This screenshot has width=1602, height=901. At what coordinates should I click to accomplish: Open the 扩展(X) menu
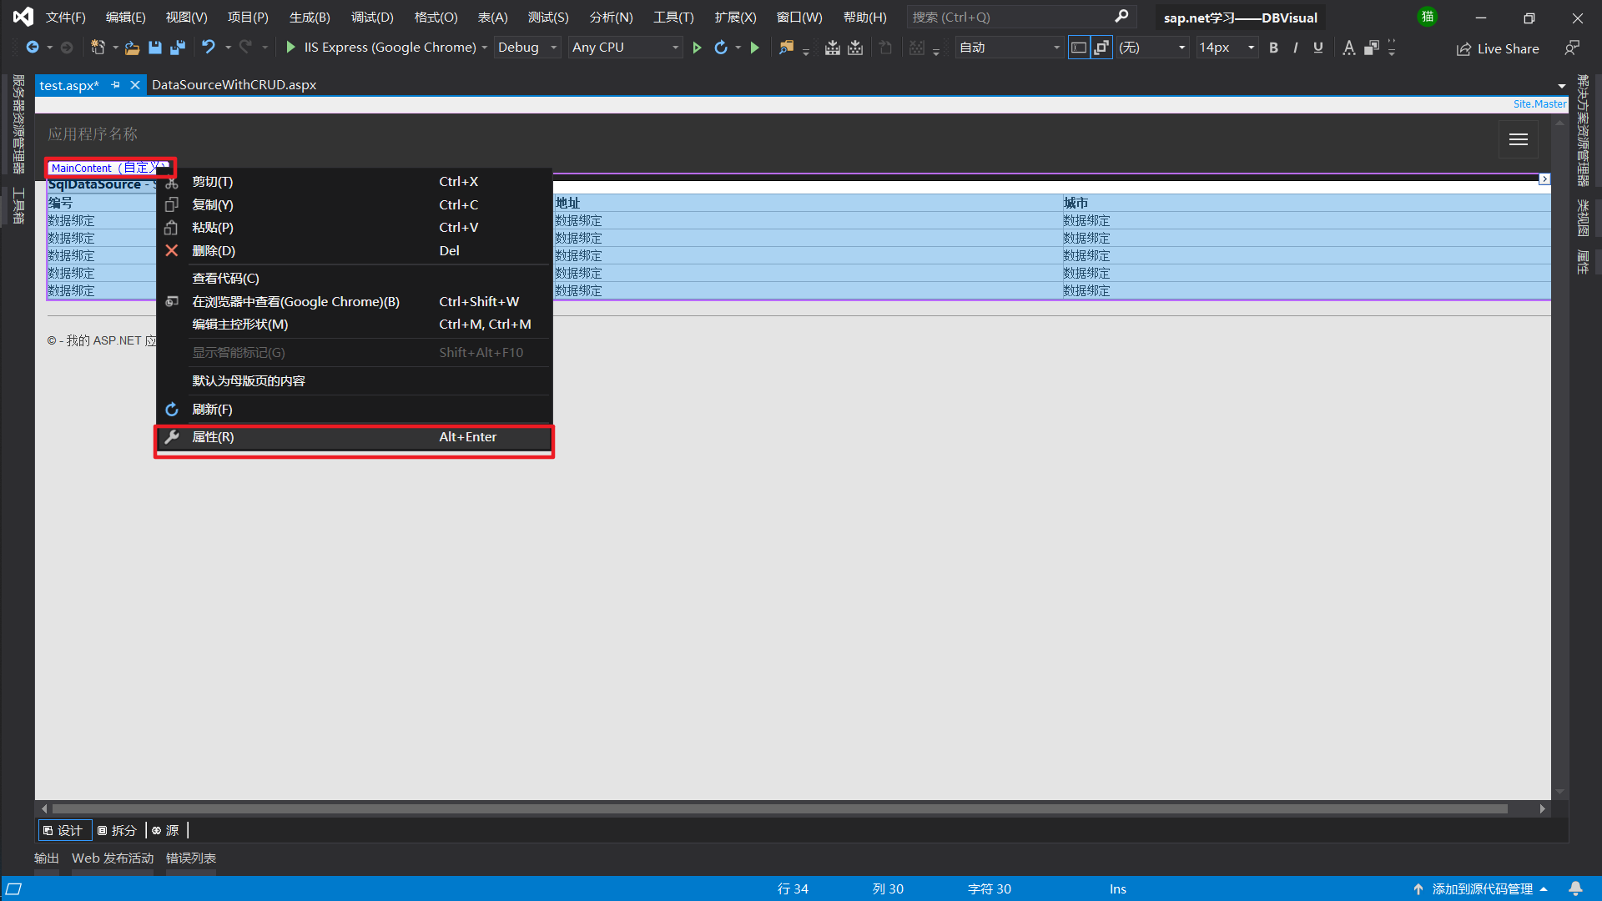pyautogui.click(x=735, y=18)
